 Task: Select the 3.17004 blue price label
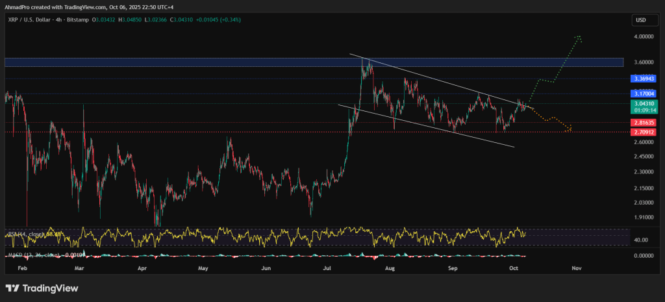pos(644,94)
